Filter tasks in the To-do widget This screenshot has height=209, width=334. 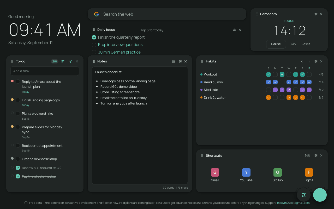click(x=70, y=61)
